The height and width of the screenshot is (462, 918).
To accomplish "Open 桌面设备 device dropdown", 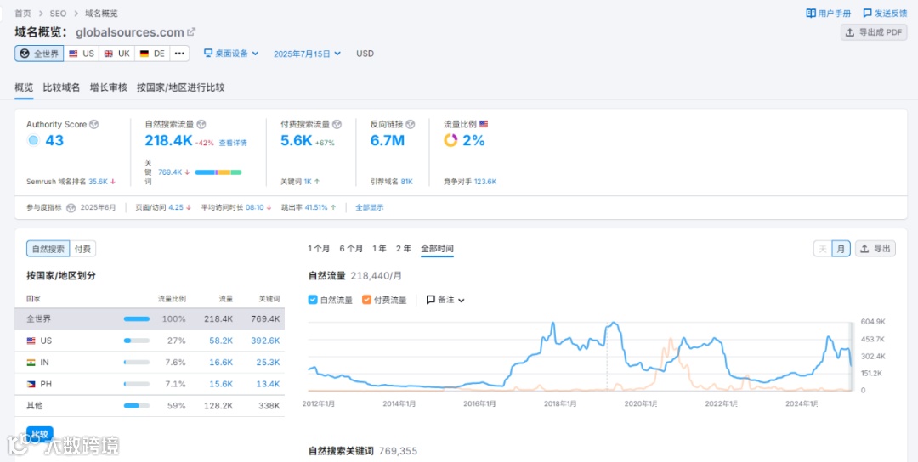I will point(231,54).
